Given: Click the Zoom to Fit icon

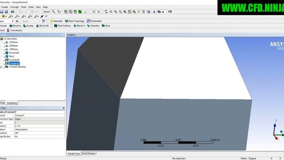Looking at the screenshot, I should coord(125,12).
